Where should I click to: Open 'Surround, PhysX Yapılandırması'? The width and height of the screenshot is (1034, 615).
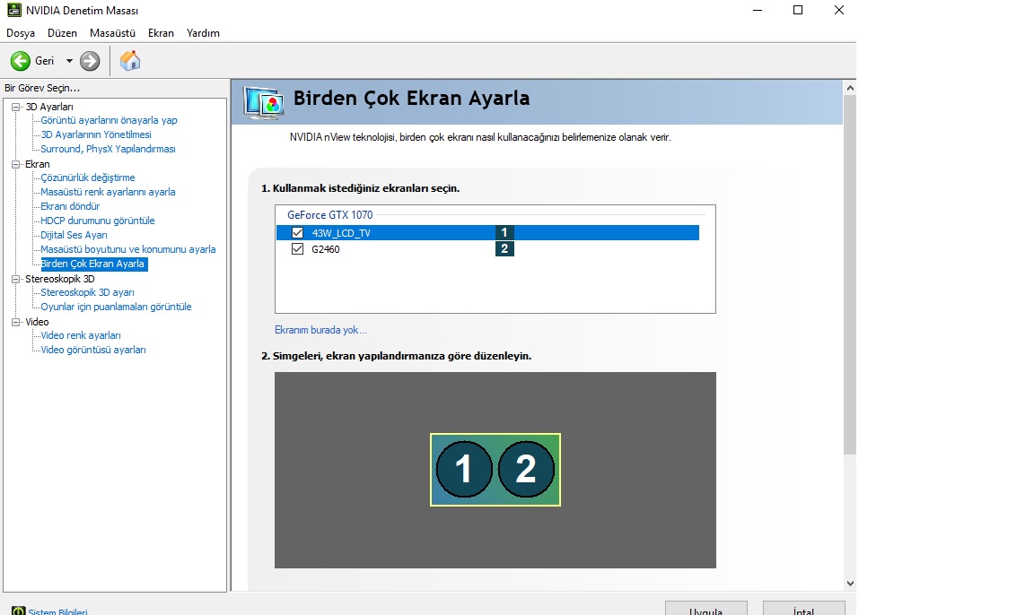(108, 149)
